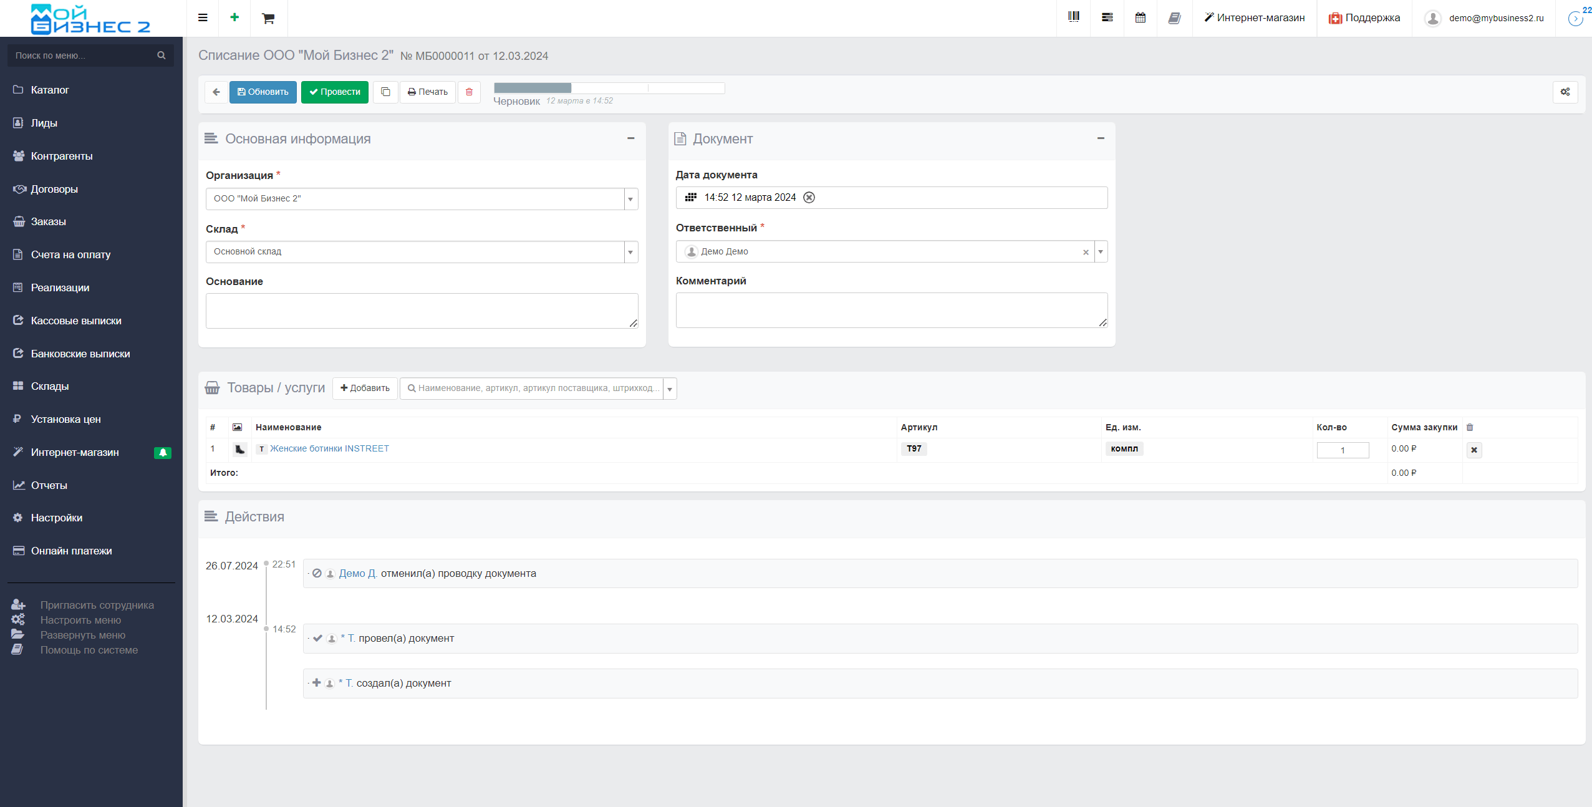Click the shopping cart icon in header
Viewport: 1592px width, 807px height.
[268, 18]
